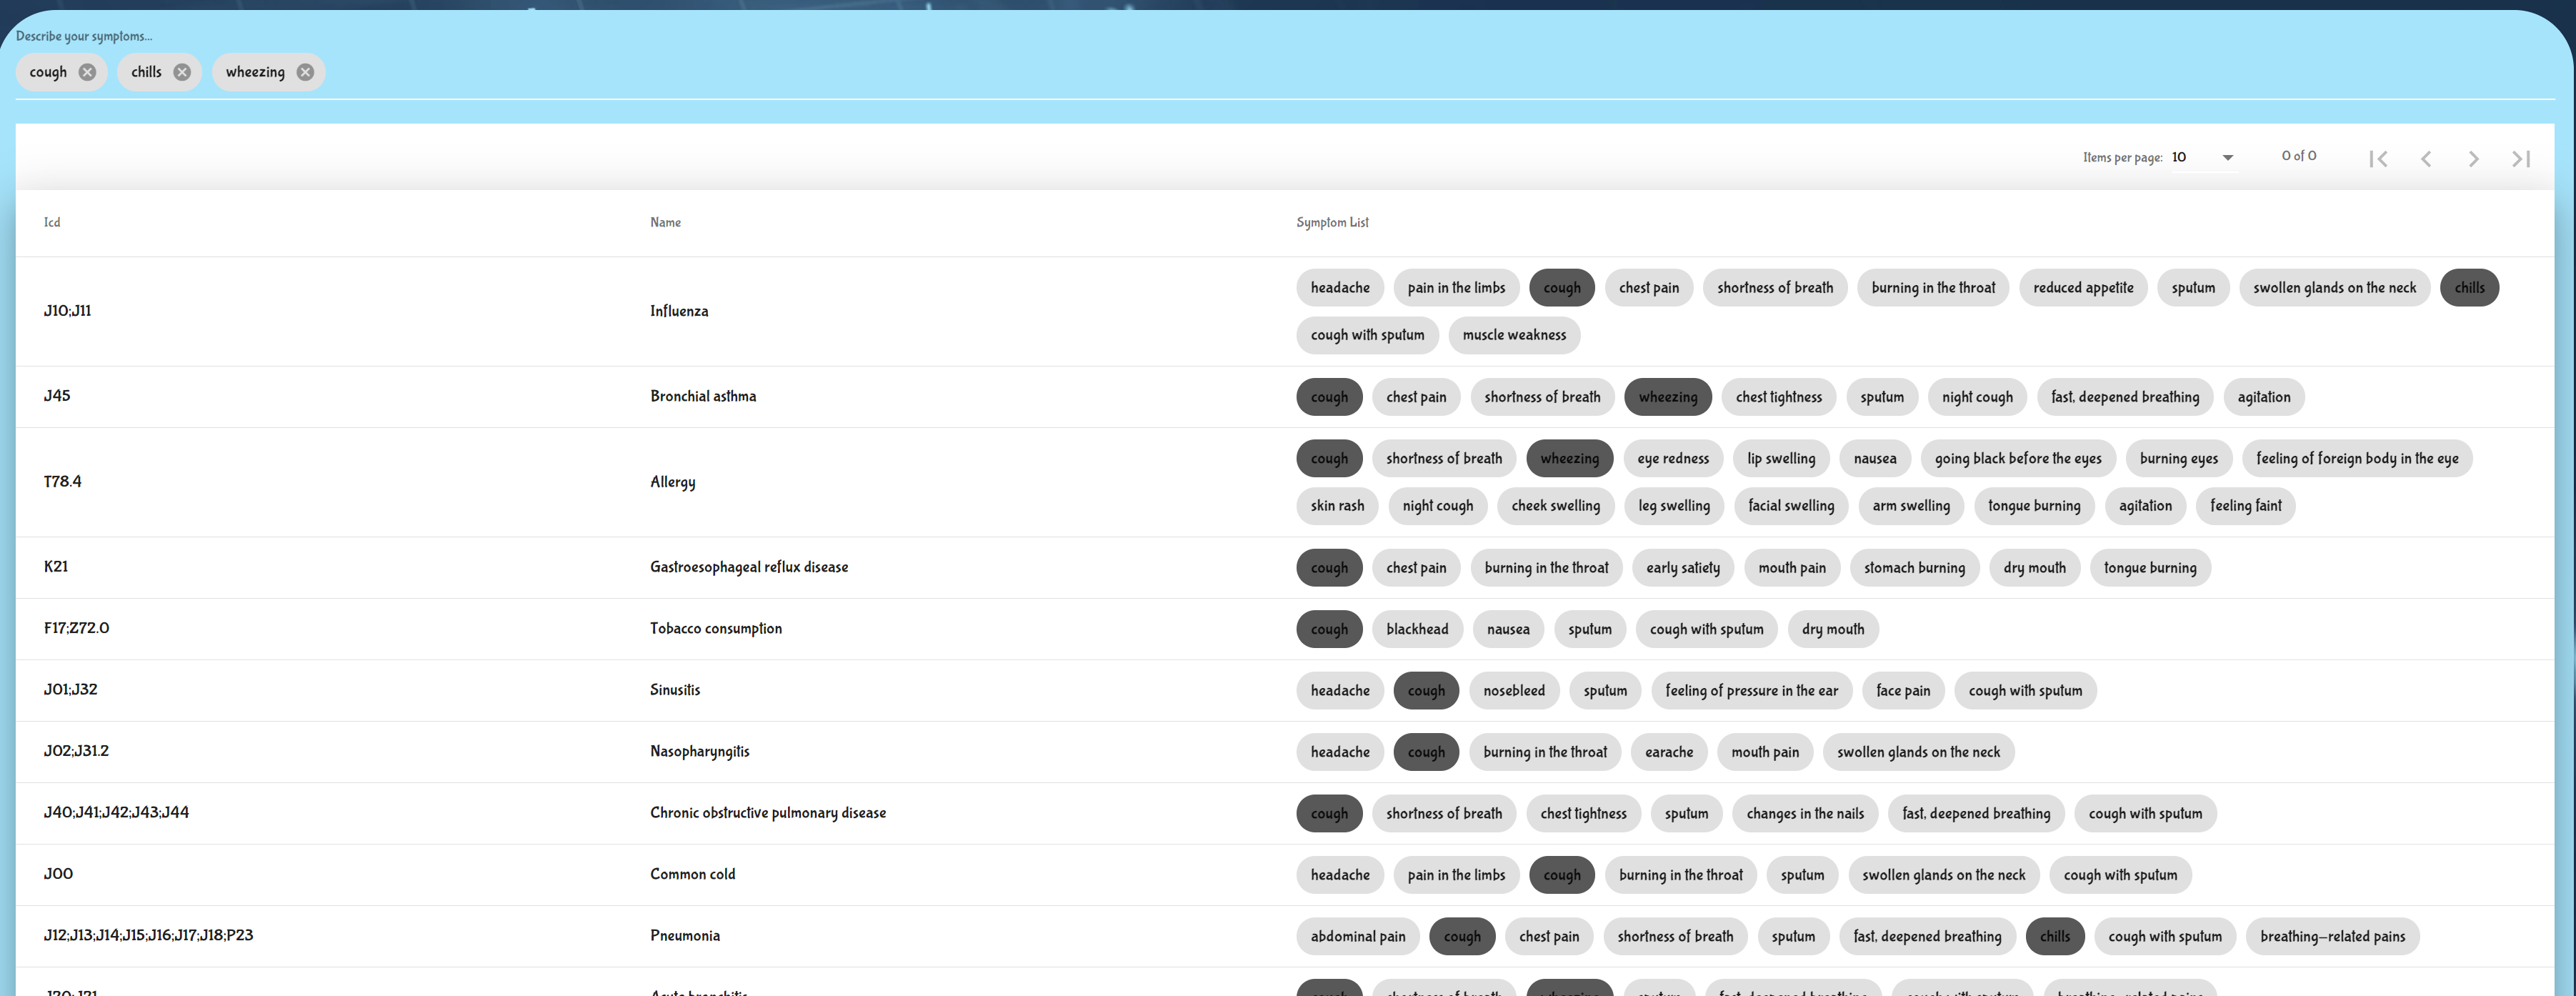This screenshot has height=996, width=2576.
Task: Click the Name column header
Action: [x=665, y=222]
